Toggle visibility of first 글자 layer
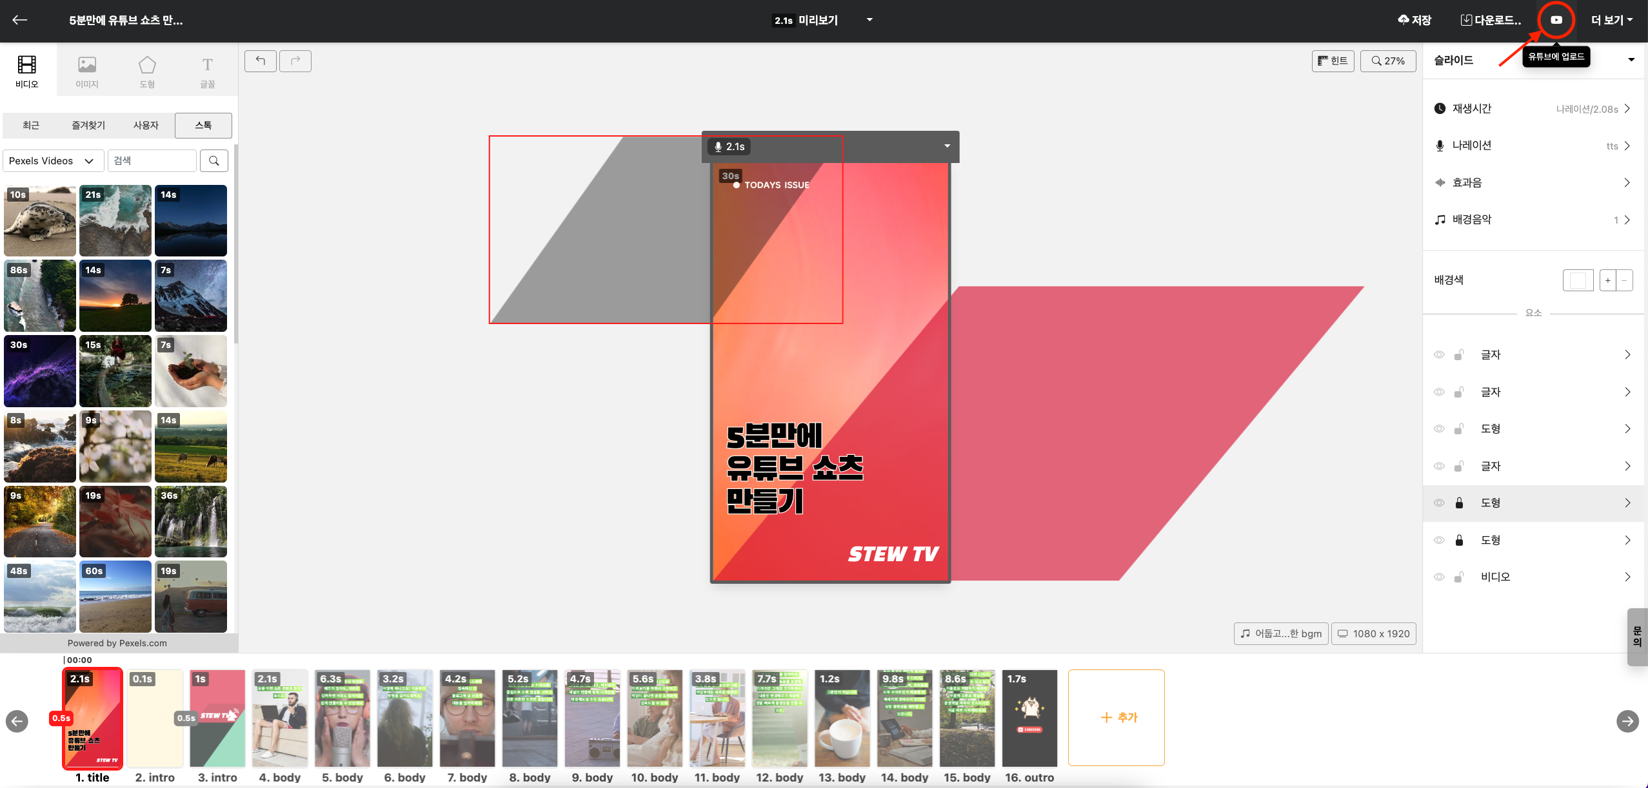Screen dimensions: 1648x788 pyautogui.click(x=1439, y=355)
